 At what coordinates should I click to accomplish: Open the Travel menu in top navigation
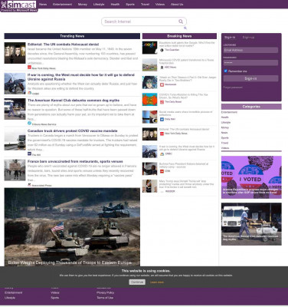point(145,5)
